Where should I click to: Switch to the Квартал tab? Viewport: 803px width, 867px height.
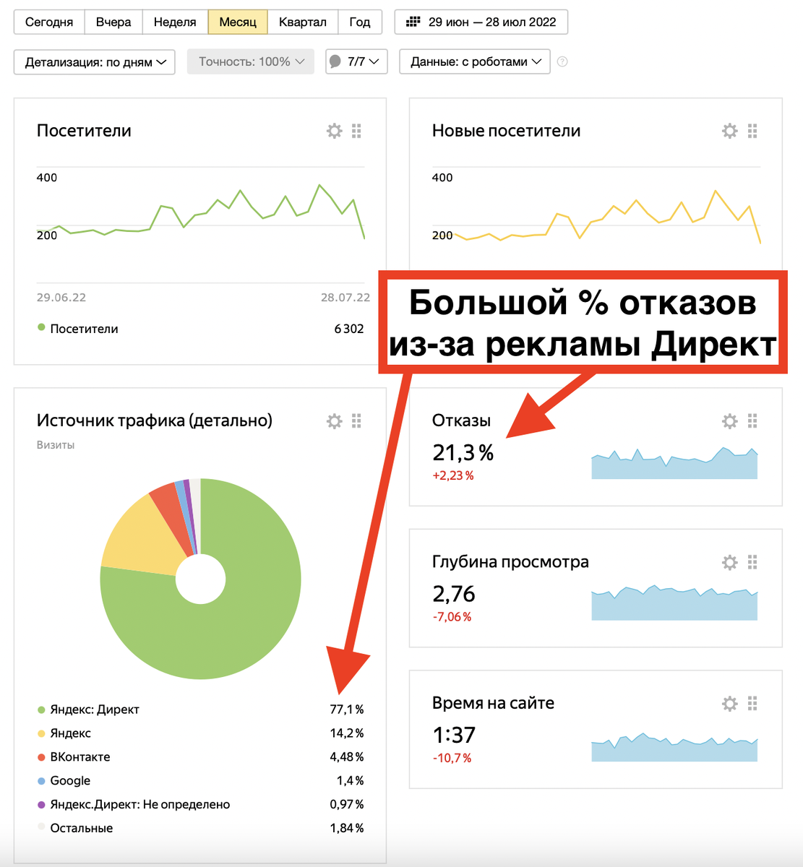[304, 22]
